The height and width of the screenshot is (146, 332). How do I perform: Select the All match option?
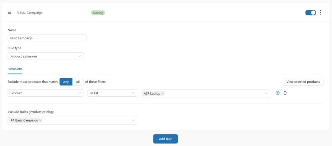tap(78, 82)
